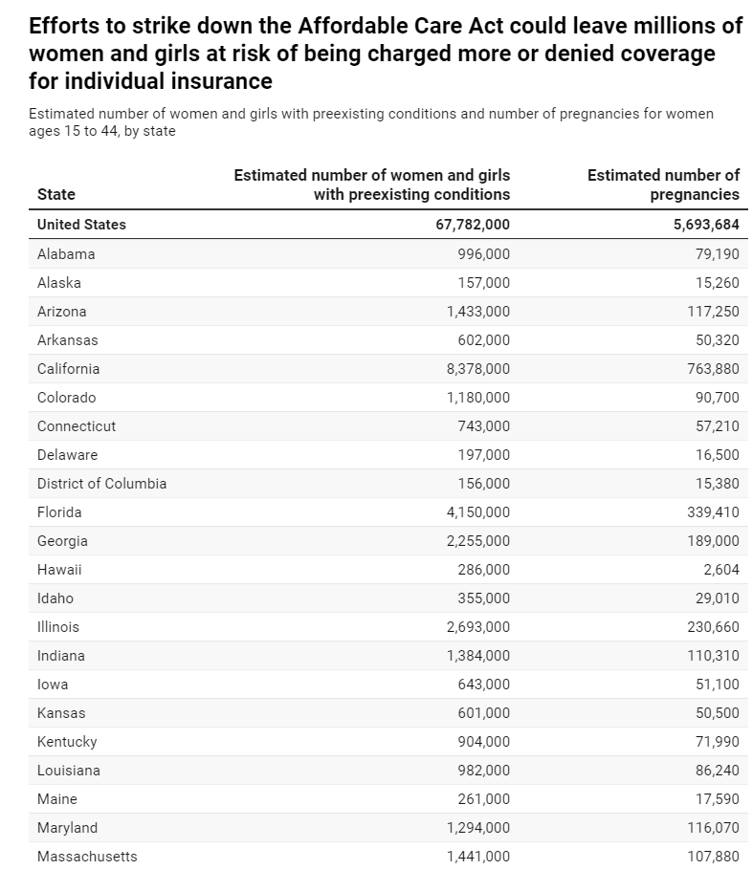The image size is (753, 870).
Task: Select Florida's 339,410 pregnancies cell
Action: [x=713, y=512]
